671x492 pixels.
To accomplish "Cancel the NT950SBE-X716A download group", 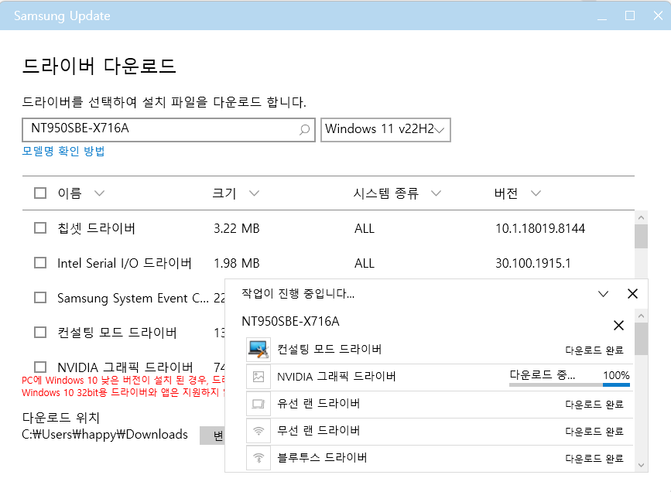I will (x=618, y=325).
